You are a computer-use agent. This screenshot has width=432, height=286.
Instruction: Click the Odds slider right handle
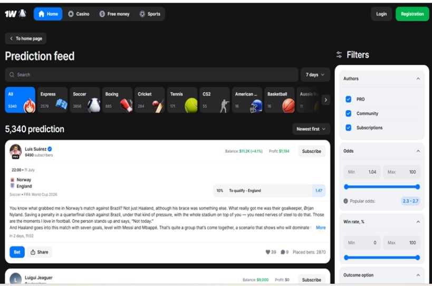click(x=418, y=187)
